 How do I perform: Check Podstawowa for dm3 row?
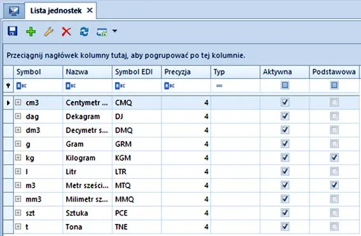[334, 130]
